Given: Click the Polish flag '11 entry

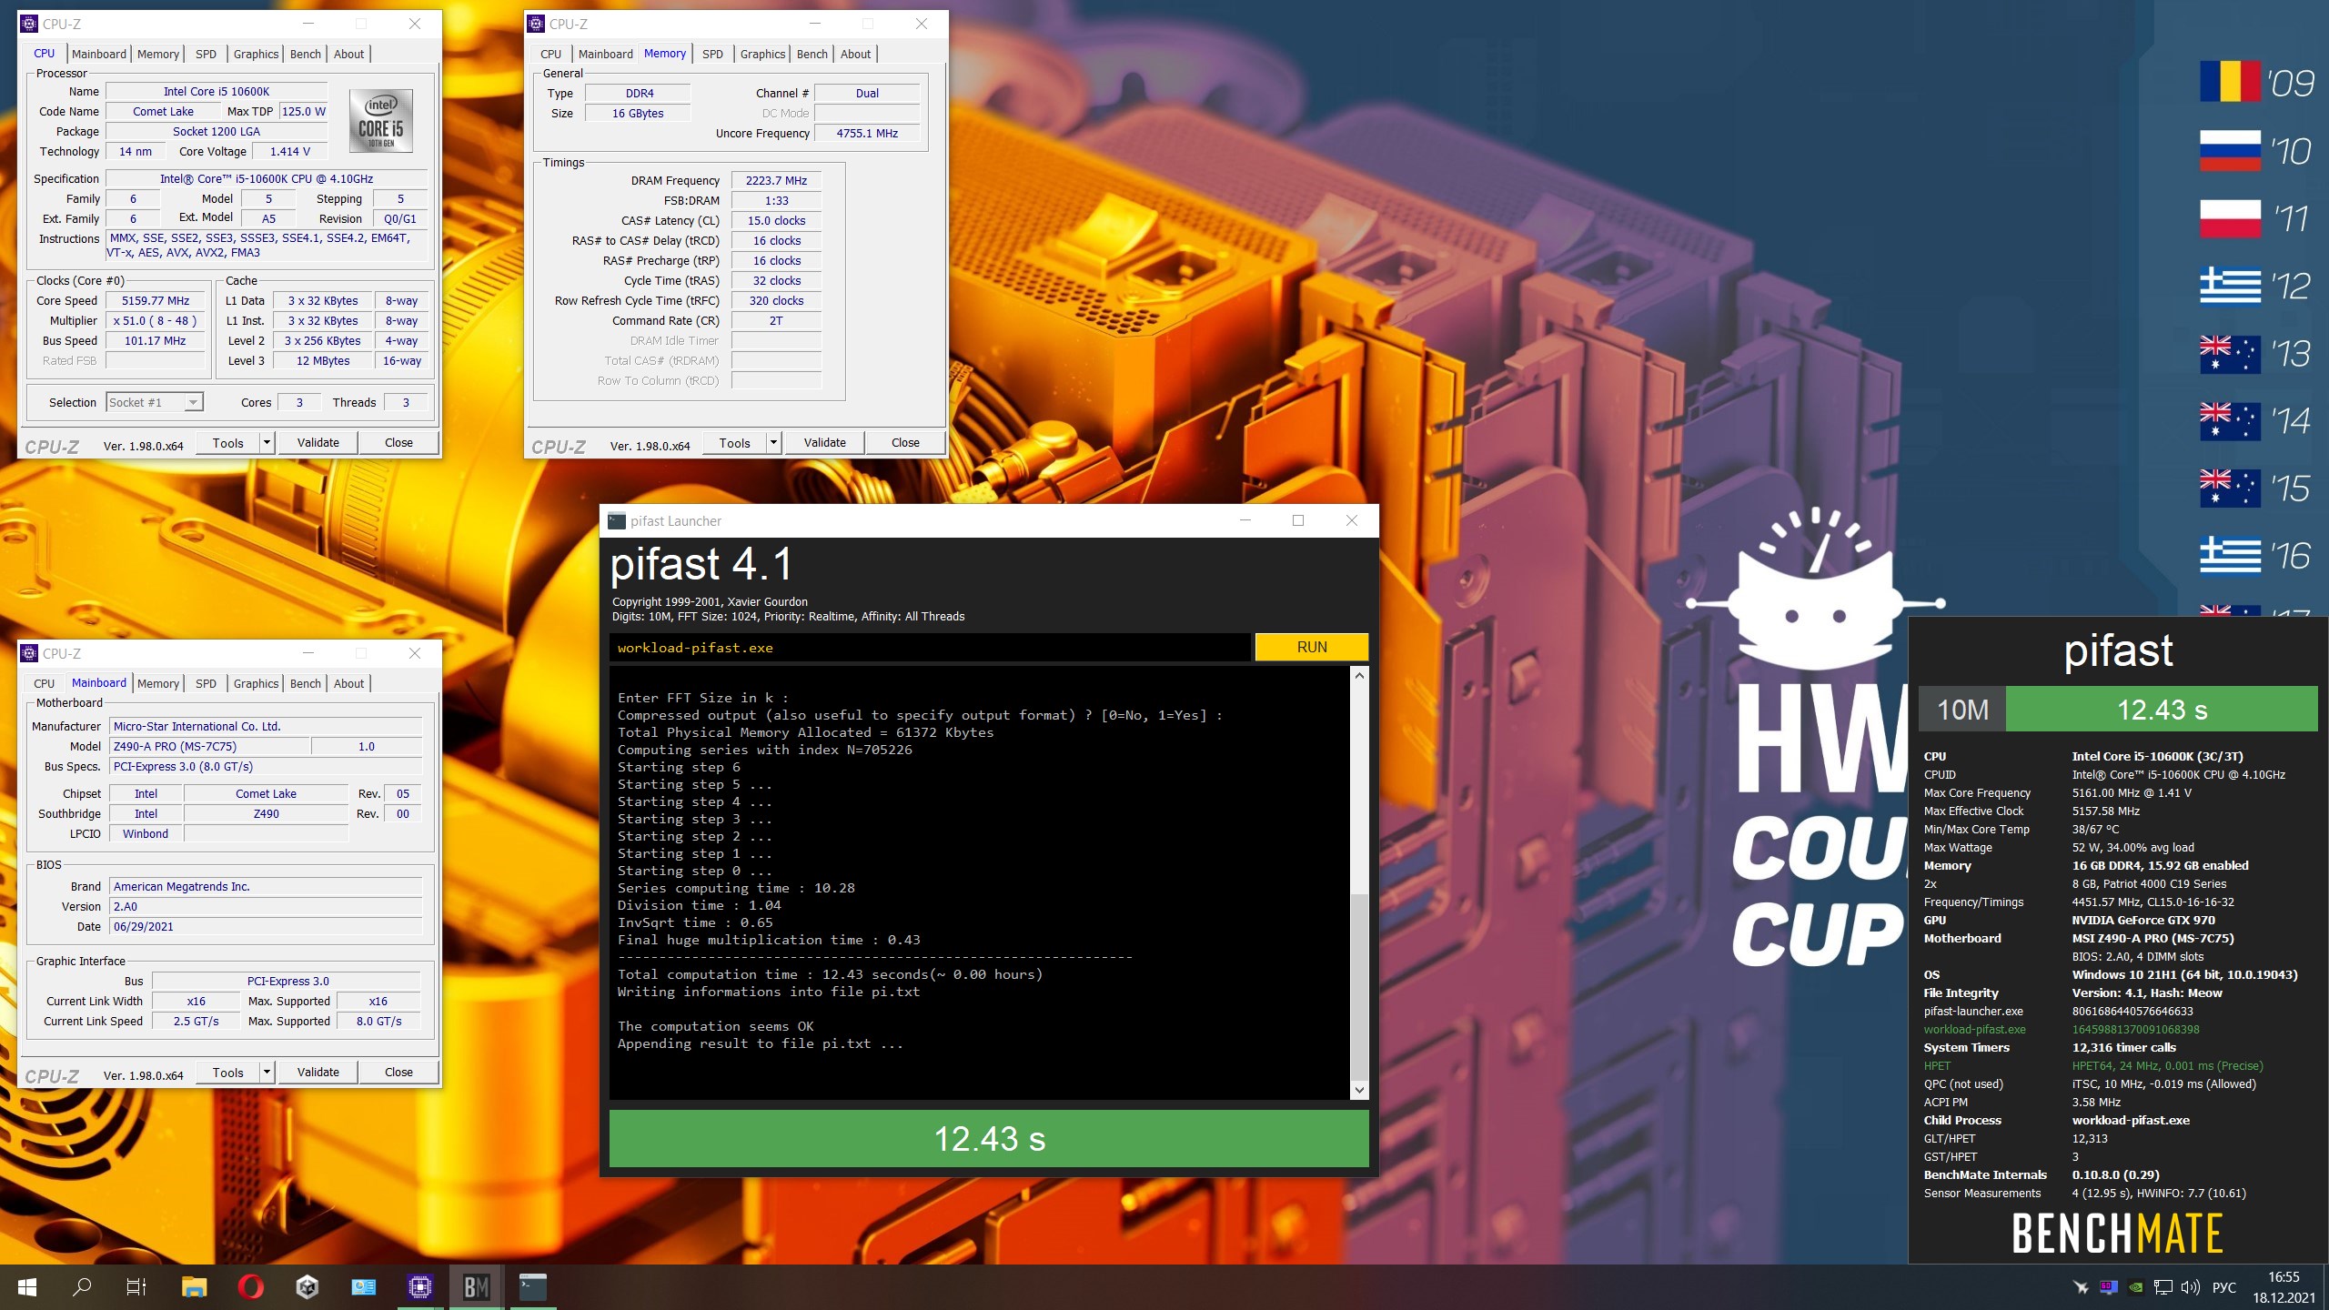Looking at the screenshot, I should 2256,218.
